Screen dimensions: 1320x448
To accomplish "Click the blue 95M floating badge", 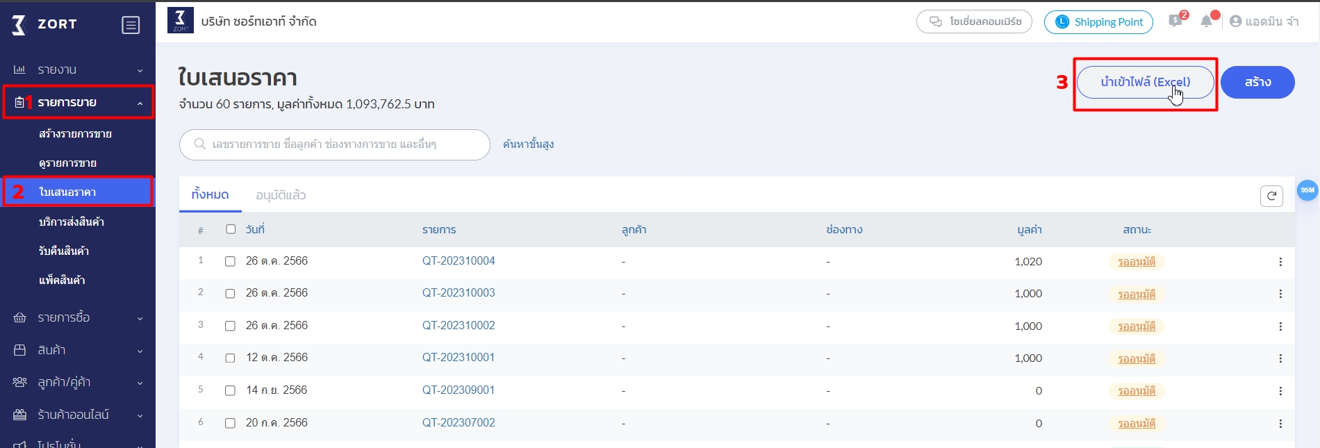I will point(1307,190).
